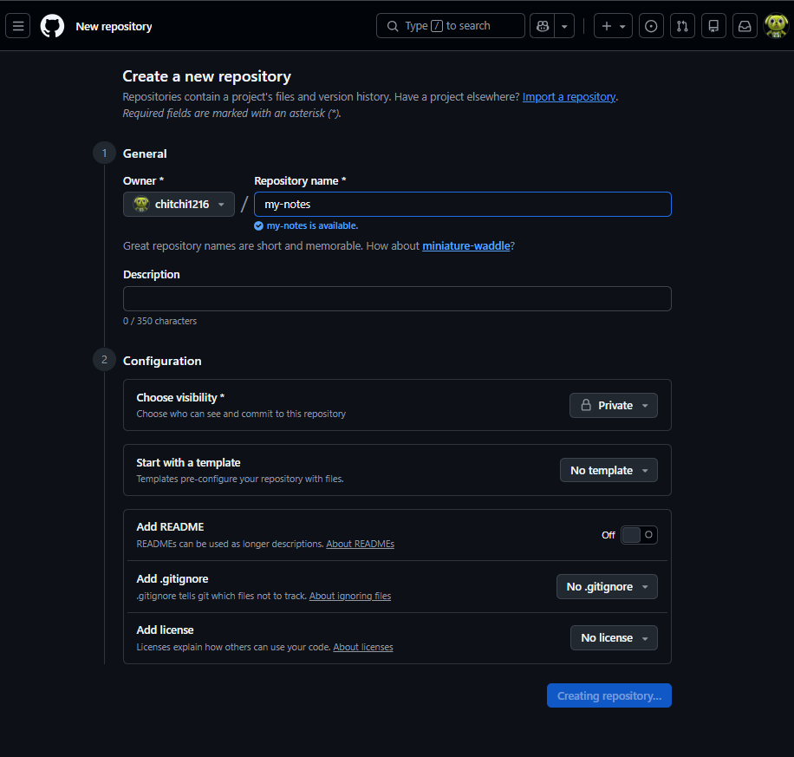Open notifications inbox icon
794x757 pixels.
click(x=745, y=26)
